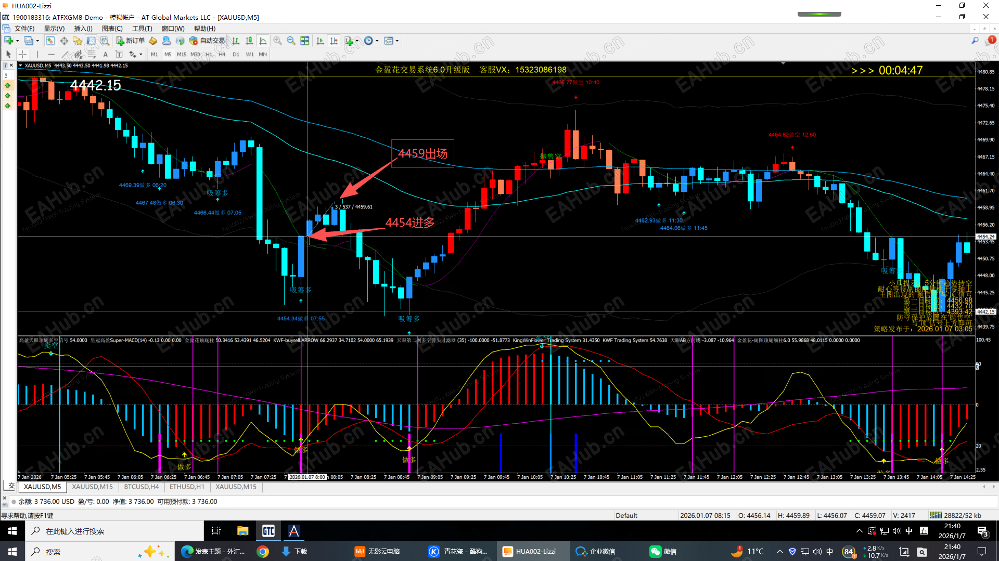Select the text A drawing tool
This screenshot has width=999, height=561.
coord(105,54)
